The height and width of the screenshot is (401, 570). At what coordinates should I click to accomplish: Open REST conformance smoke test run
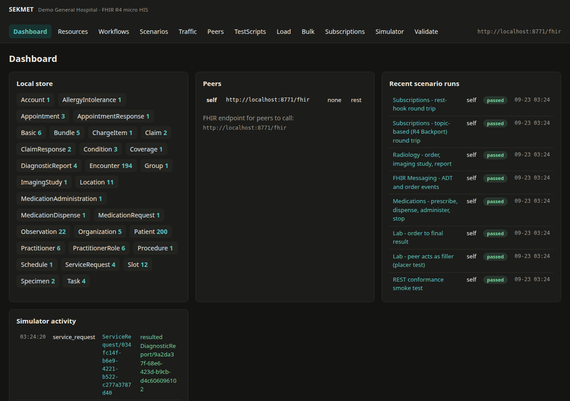click(x=418, y=284)
